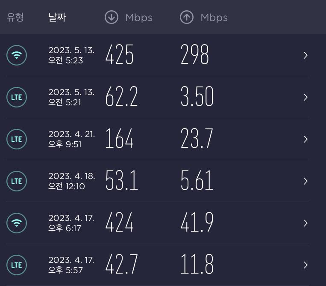The width and height of the screenshot is (326, 286).
Task: Click the 41.9 upload speed value
Action: point(197,223)
